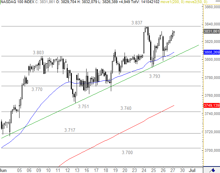Click the 3800,000 price axis value
This screenshot has height=173, width=220.
212,59
